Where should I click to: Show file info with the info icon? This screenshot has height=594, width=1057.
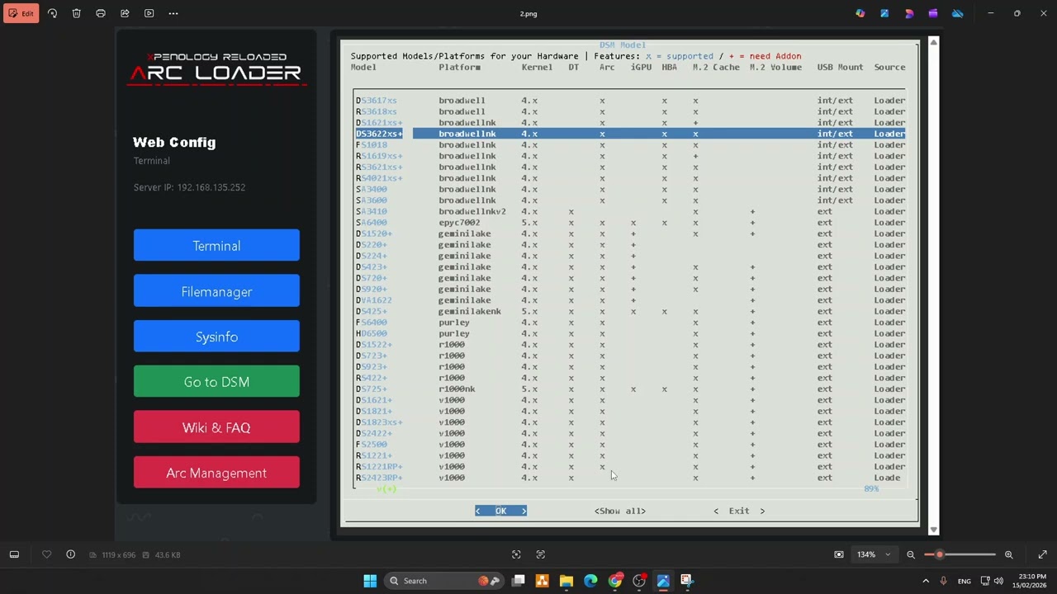(70, 554)
